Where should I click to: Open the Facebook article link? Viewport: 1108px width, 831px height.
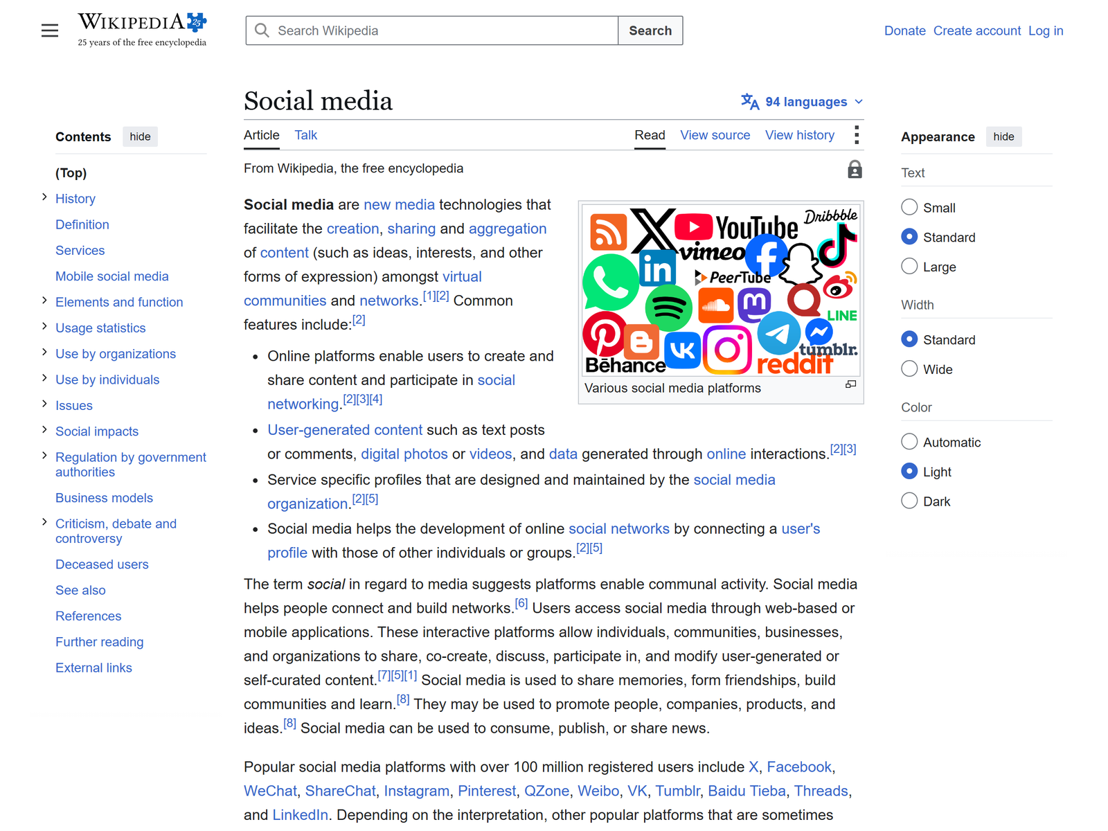(x=799, y=767)
